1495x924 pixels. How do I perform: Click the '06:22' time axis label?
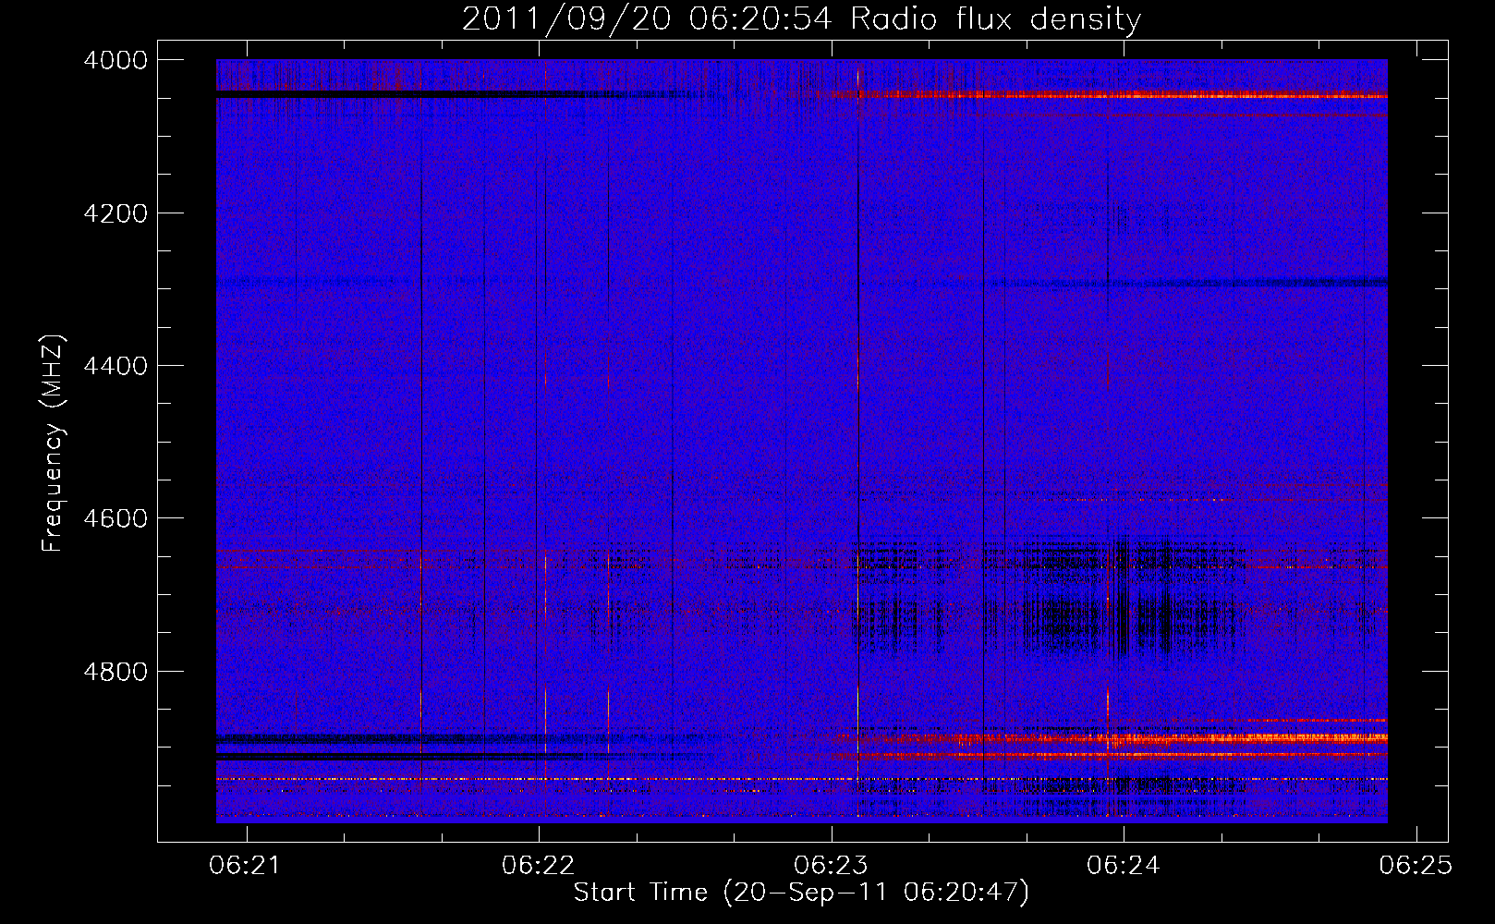coord(538,865)
